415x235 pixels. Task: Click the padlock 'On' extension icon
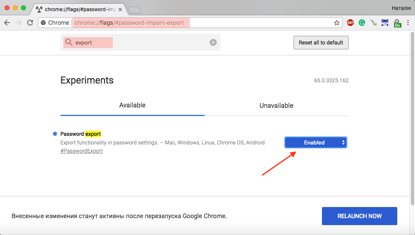point(397,23)
